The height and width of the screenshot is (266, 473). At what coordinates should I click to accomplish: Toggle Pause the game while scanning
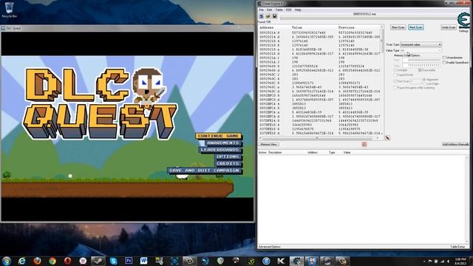pyautogui.click(x=395, y=87)
